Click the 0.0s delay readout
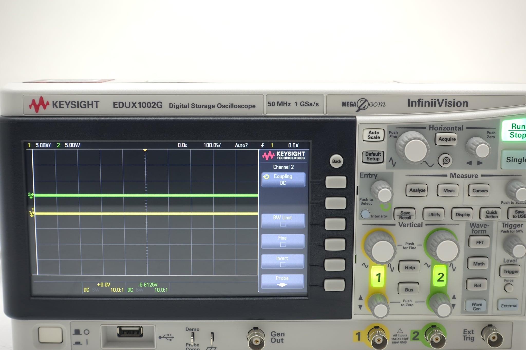This screenshot has height=350, width=526. pyautogui.click(x=182, y=145)
